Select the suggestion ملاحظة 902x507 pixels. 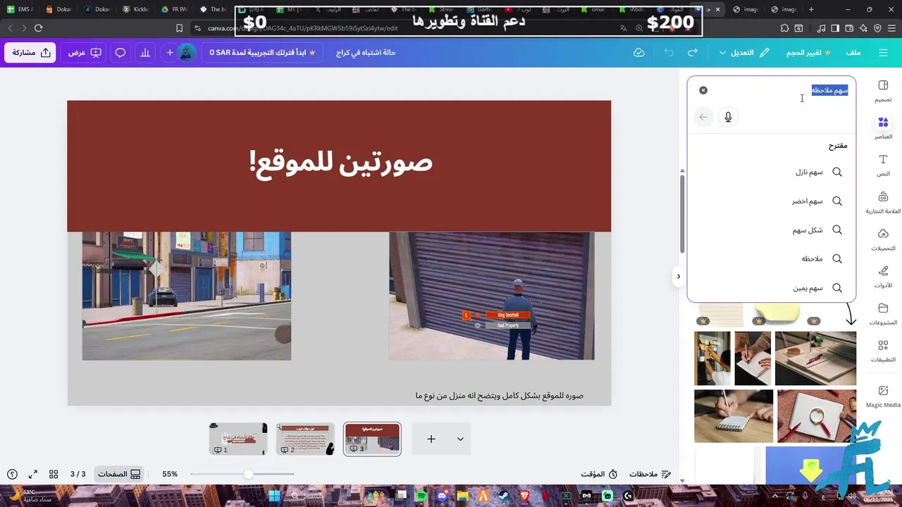tap(772, 258)
